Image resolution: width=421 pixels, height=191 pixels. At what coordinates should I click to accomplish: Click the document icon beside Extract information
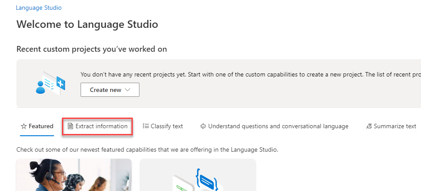70,126
